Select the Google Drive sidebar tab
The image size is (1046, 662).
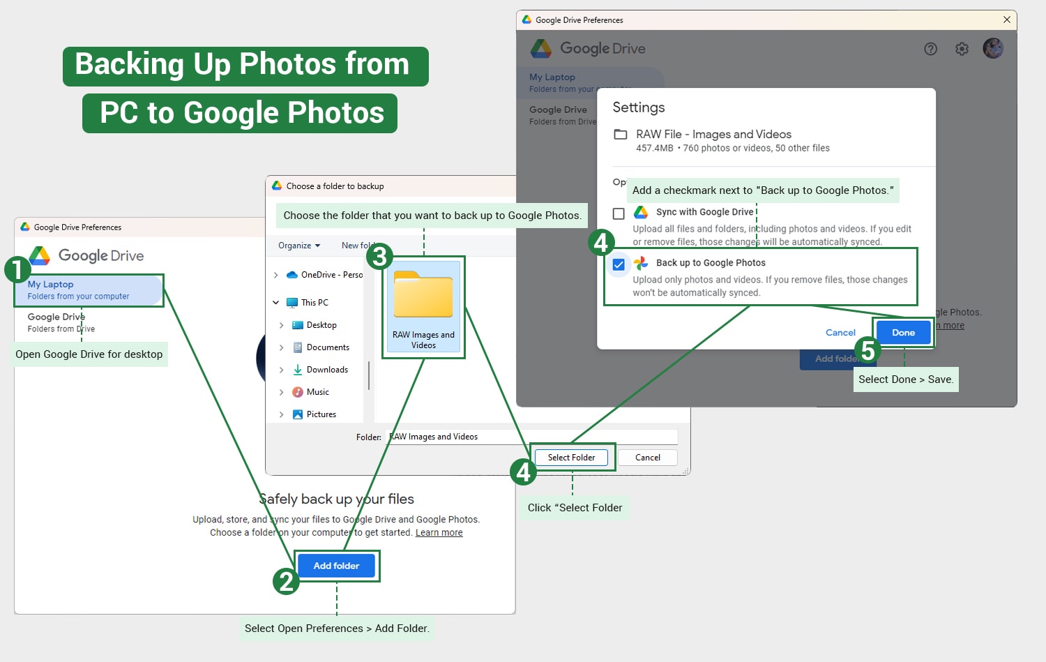tap(56, 322)
